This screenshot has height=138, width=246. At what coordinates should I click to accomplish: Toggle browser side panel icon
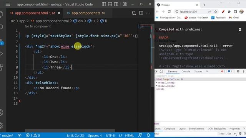(235, 11)
